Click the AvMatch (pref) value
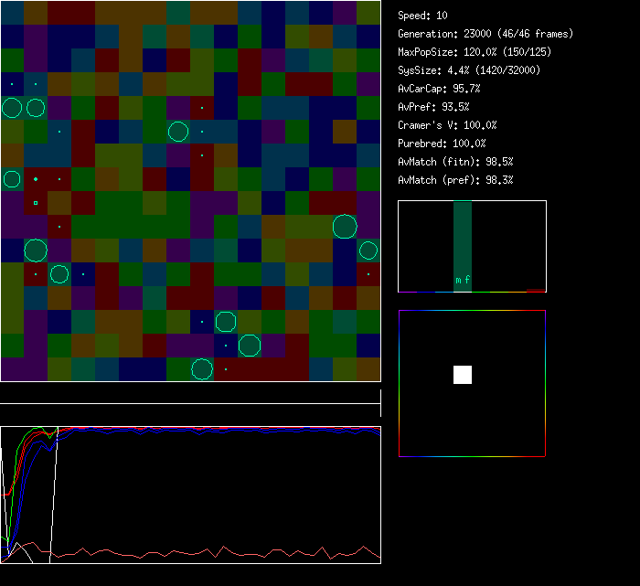This screenshot has width=640, height=586. 455,180
